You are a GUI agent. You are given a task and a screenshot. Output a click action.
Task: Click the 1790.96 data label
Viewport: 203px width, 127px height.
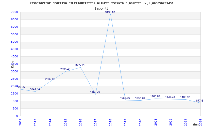(x=20, y=87)
